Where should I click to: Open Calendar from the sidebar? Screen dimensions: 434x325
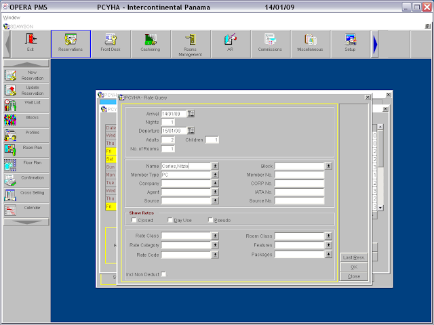pos(26,211)
